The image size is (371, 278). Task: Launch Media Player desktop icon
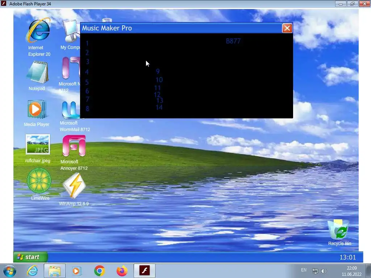(x=36, y=109)
